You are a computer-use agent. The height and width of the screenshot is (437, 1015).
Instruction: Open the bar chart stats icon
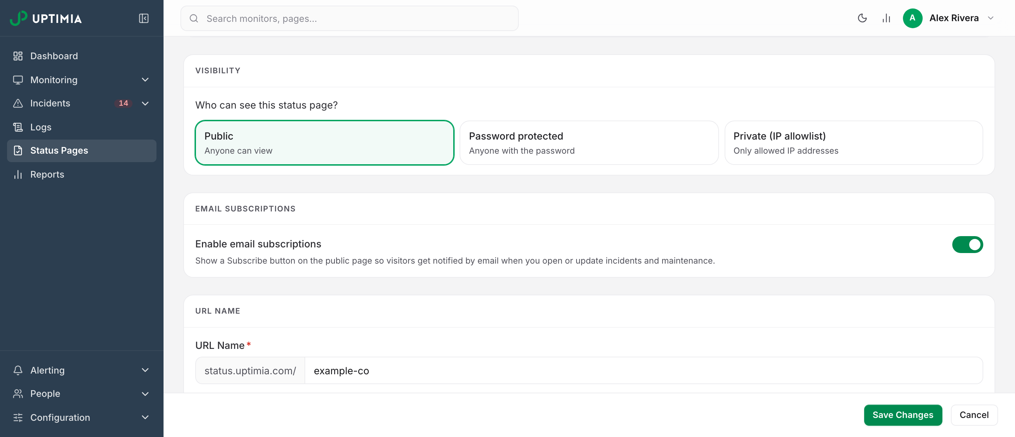pos(886,18)
